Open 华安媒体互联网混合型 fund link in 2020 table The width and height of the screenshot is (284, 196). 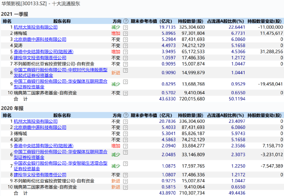pos(60,155)
